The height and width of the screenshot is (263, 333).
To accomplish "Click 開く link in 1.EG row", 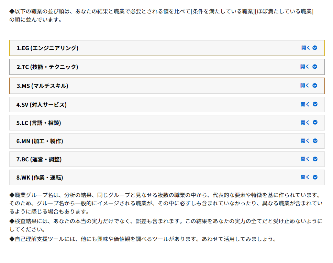I will (306, 48).
